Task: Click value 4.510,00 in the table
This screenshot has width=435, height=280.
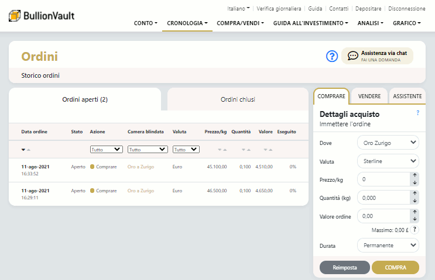Action: 264,167
